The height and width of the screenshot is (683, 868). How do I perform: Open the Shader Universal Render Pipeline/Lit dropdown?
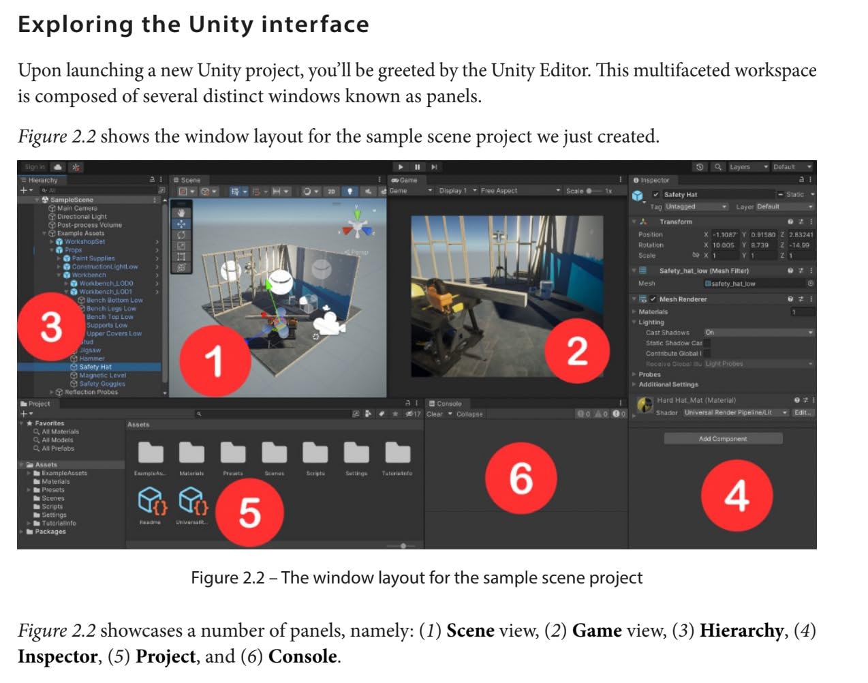736,412
